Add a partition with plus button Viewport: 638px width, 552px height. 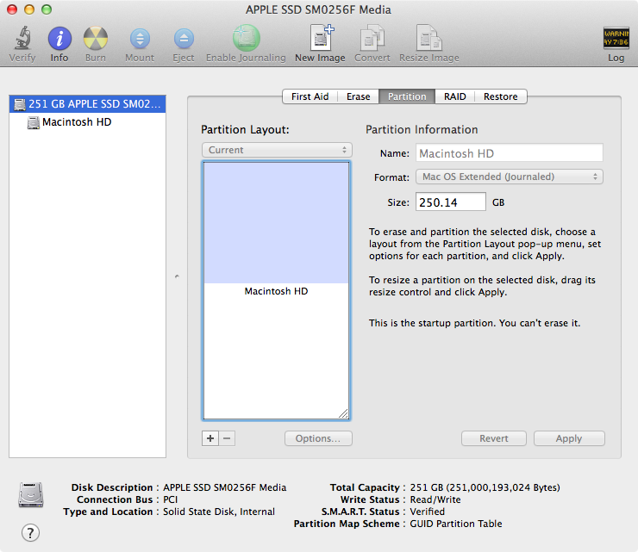[x=210, y=438]
